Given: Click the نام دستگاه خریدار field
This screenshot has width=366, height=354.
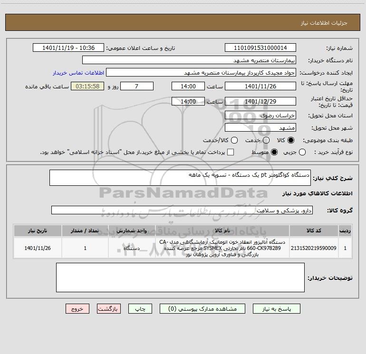Looking at the screenshot, I should coord(189,60).
